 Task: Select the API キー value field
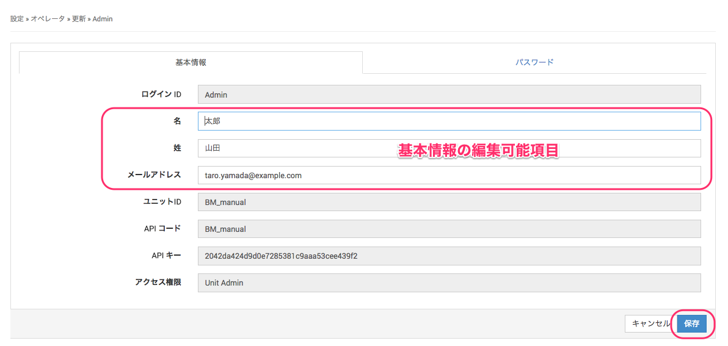pos(449,256)
